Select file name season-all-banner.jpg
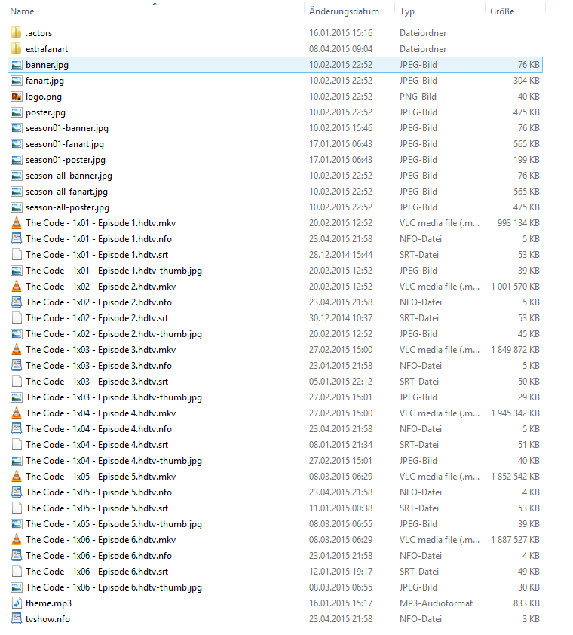Image resolution: width=573 pixels, height=635 pixels. [69, 176]
